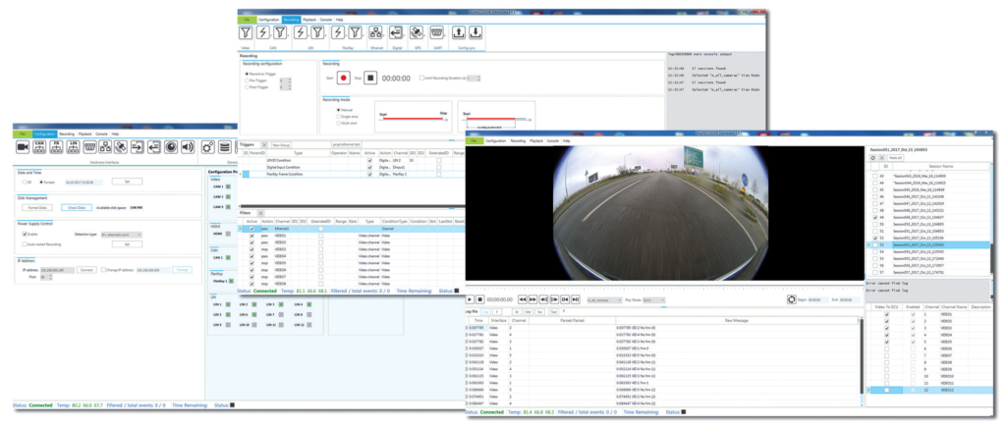Select the Europe date format radio button

(41, 182)
